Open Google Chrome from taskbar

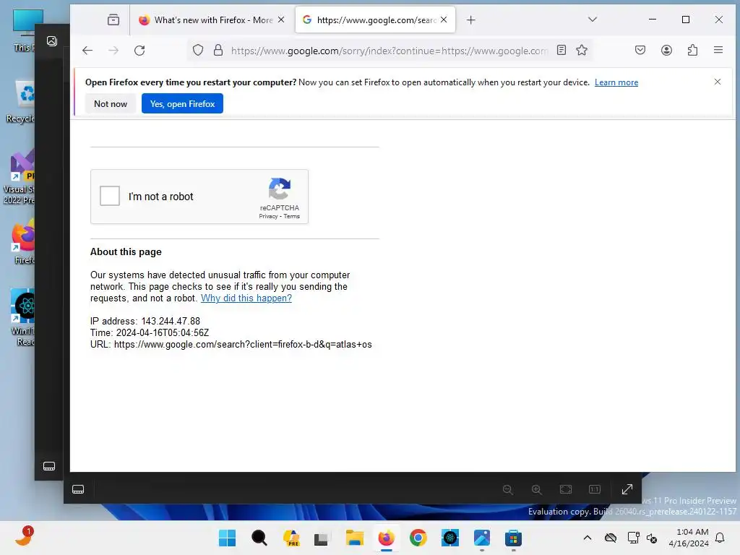coord(418,538)
